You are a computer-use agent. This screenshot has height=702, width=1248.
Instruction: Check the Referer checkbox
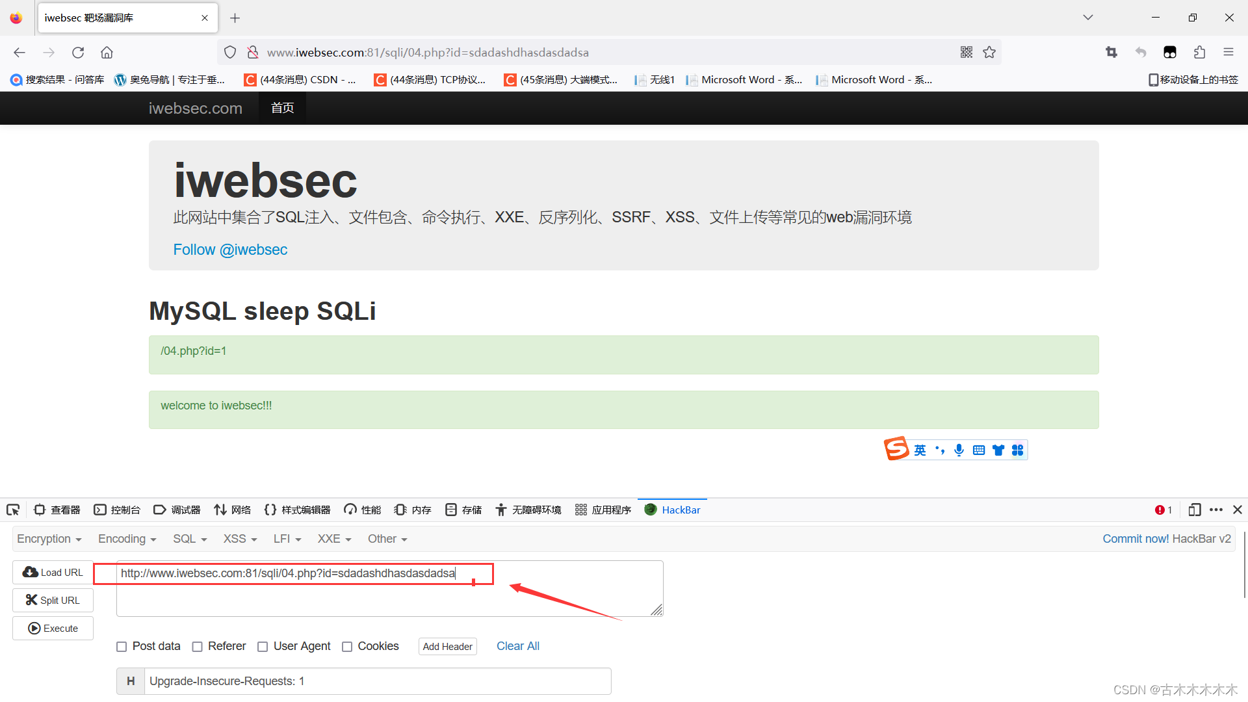pyautogui.click(x=197, y=646)
